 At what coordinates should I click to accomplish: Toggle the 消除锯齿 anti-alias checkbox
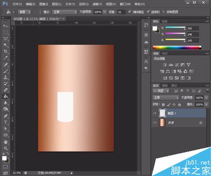click(x=130, y=12)
